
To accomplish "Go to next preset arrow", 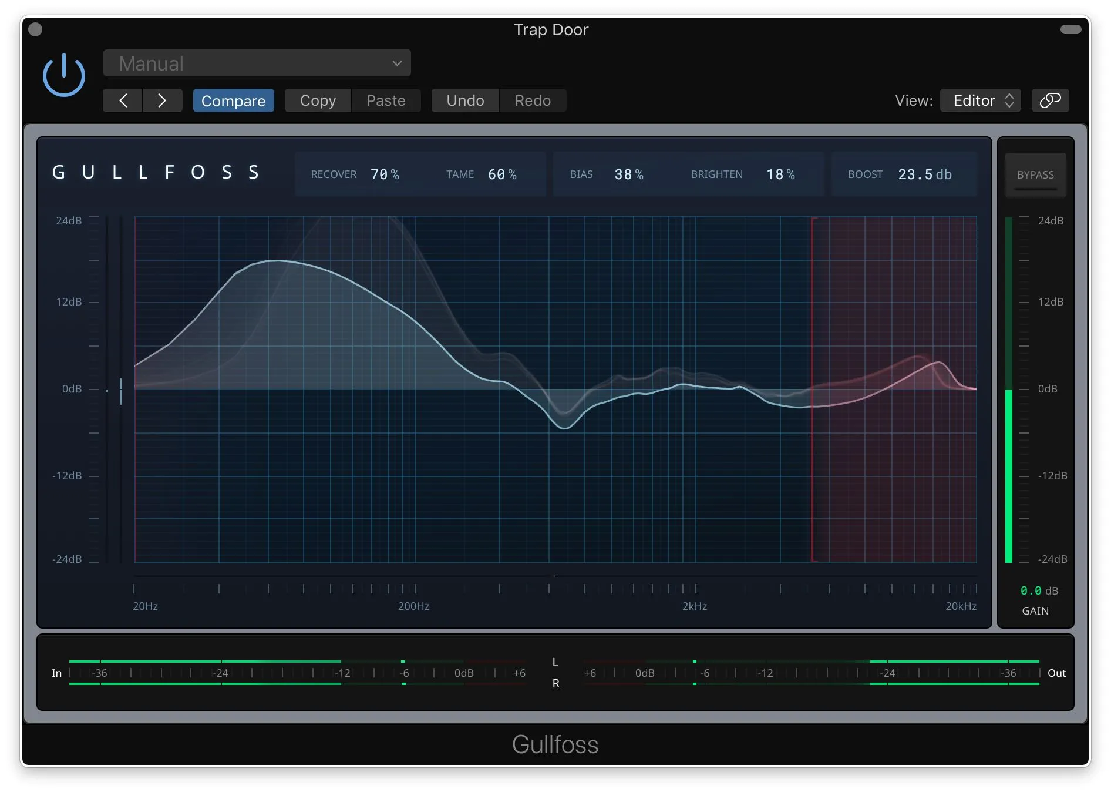I will coord(163,100).
